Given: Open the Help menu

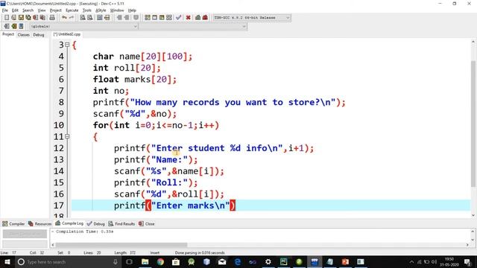Looking at the screenshot, I should [x=132, y=10].
